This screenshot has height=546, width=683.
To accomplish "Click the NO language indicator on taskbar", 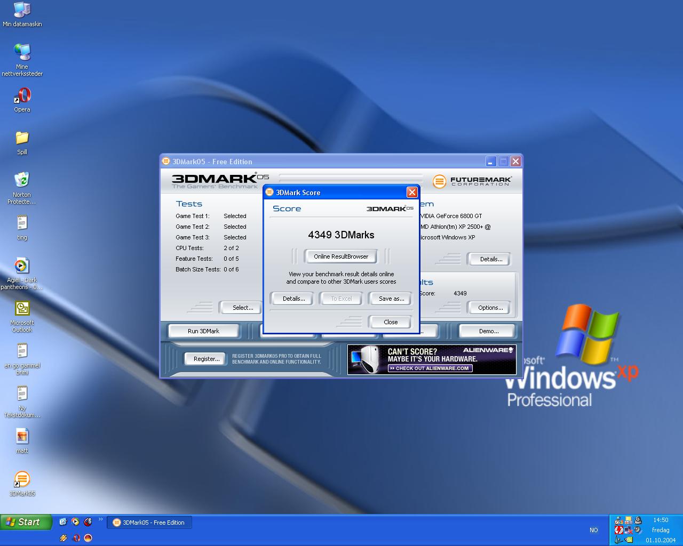I will (x=594, y=530).
